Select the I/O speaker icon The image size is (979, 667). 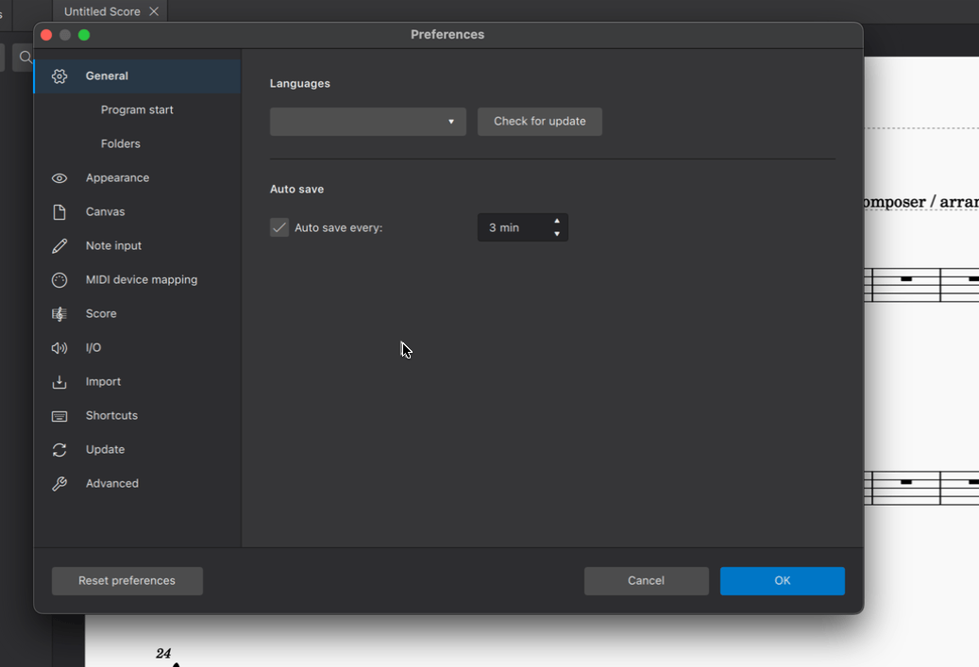[x=59, y=347]
